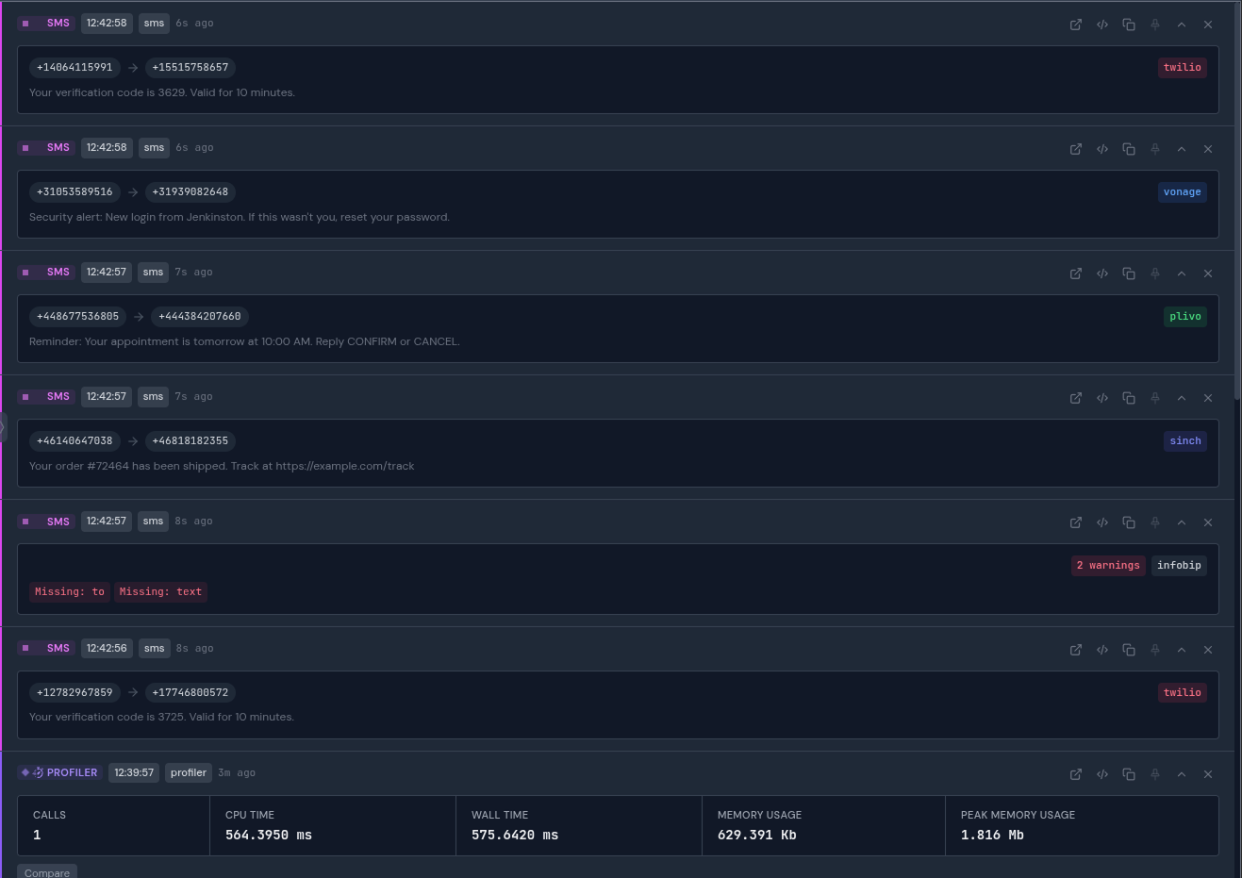Pin the first twilio verification SMS
This screenshot has width=1242, height=878.
click(x=1155, y=24)
